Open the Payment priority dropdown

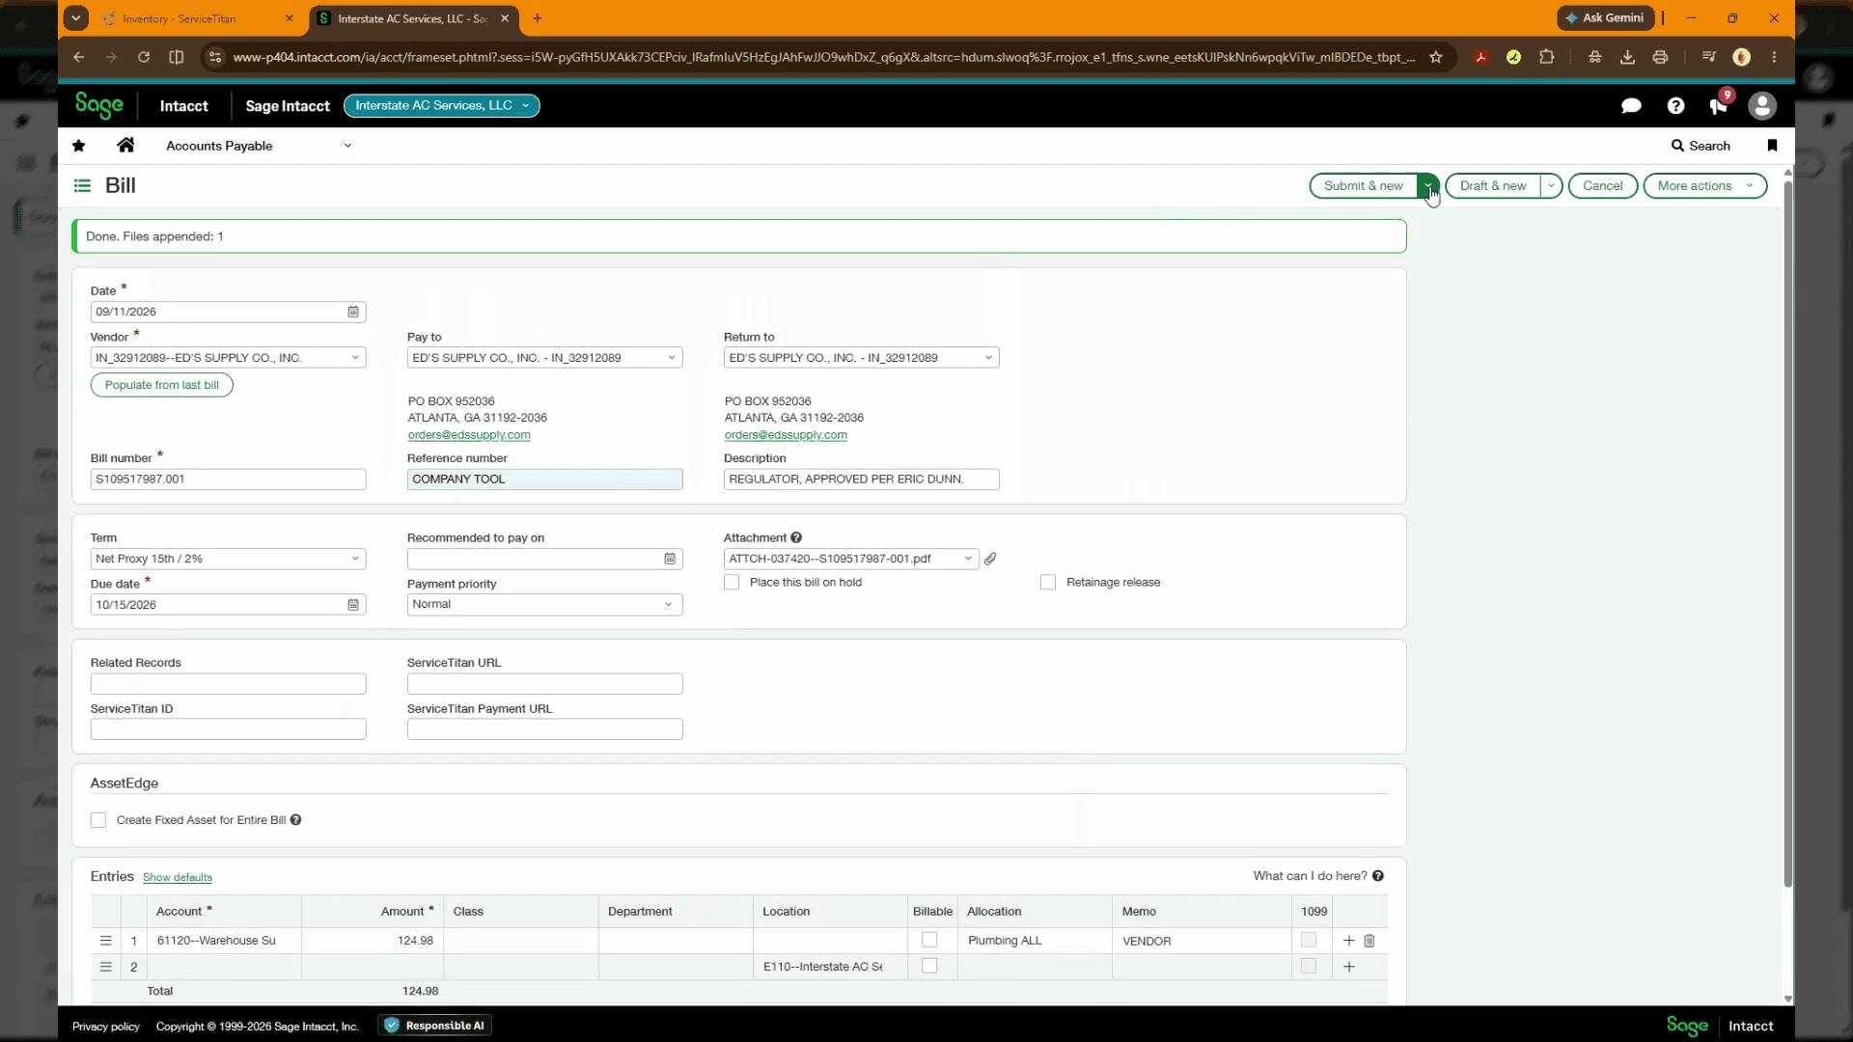(668, 605)
